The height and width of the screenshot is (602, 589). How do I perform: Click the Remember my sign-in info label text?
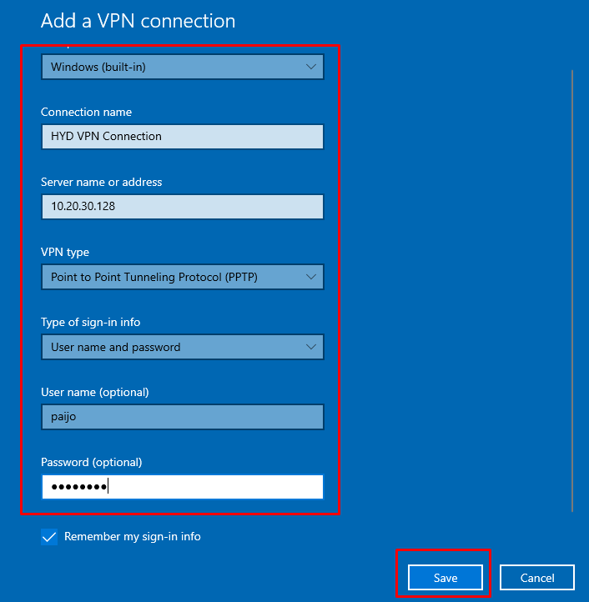click(132, 537)
